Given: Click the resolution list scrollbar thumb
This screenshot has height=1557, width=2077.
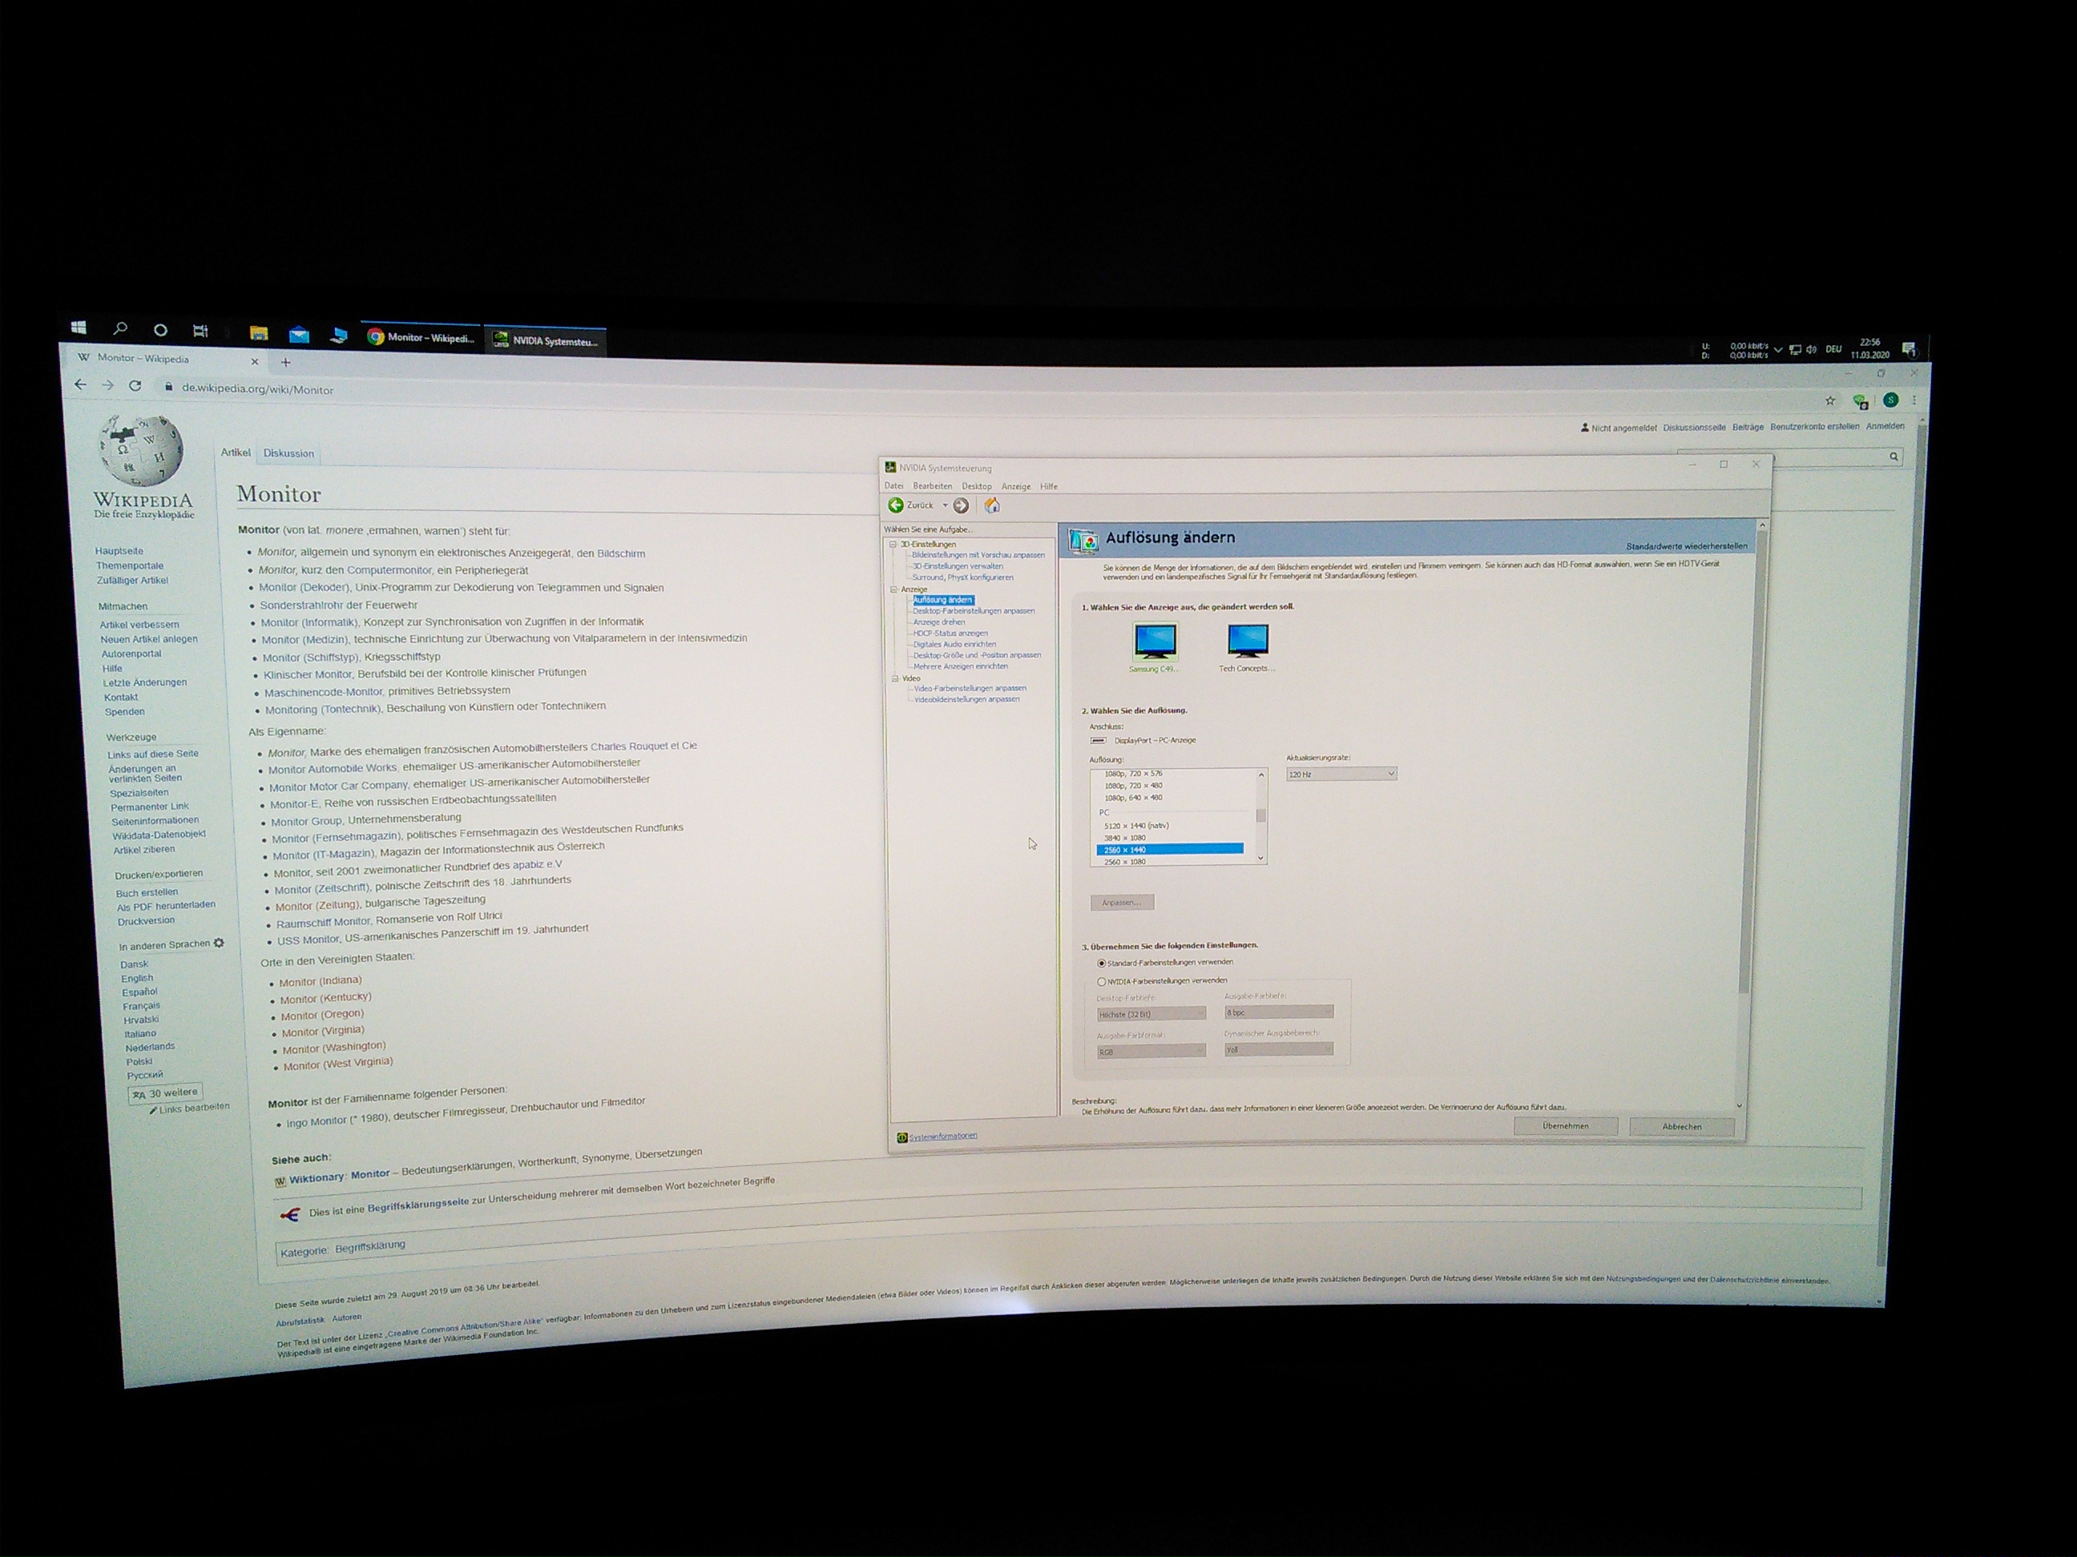Looking at the screenshot, I should point(1260,815).
